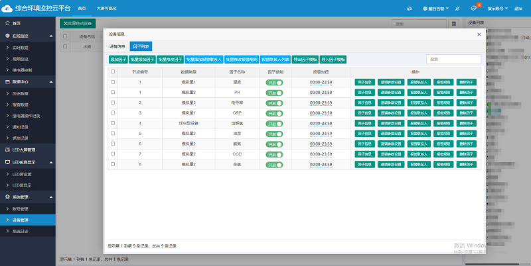
Task: Open the 演示账号 account dropdown
Action: click(499, 9)
